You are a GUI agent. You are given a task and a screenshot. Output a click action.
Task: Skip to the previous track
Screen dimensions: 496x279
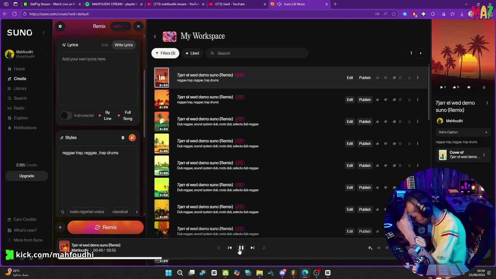(230, 248)
